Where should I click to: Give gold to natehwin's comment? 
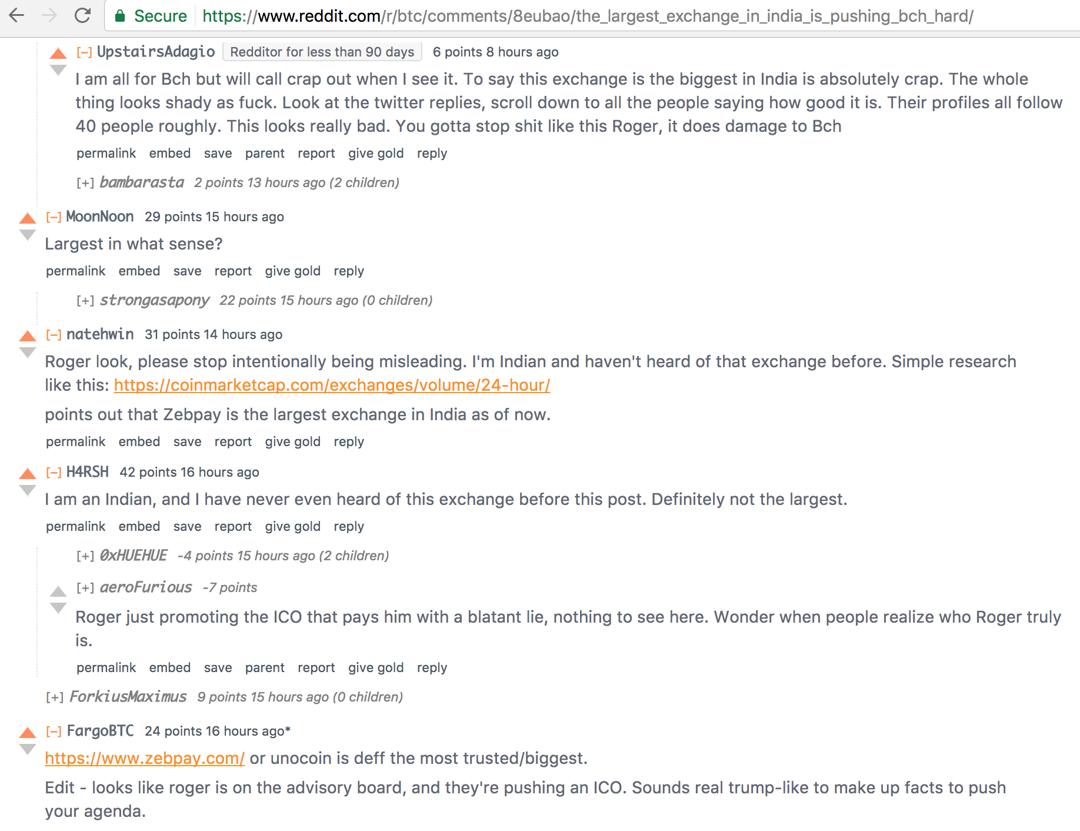(292, 441)
